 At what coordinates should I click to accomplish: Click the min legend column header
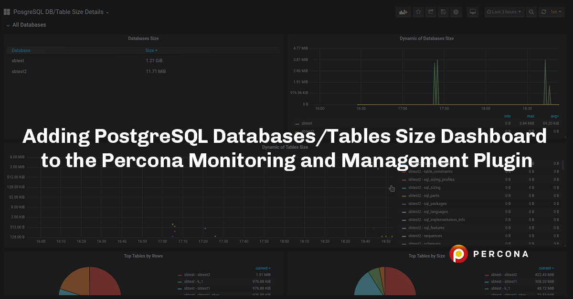(508, 116)
